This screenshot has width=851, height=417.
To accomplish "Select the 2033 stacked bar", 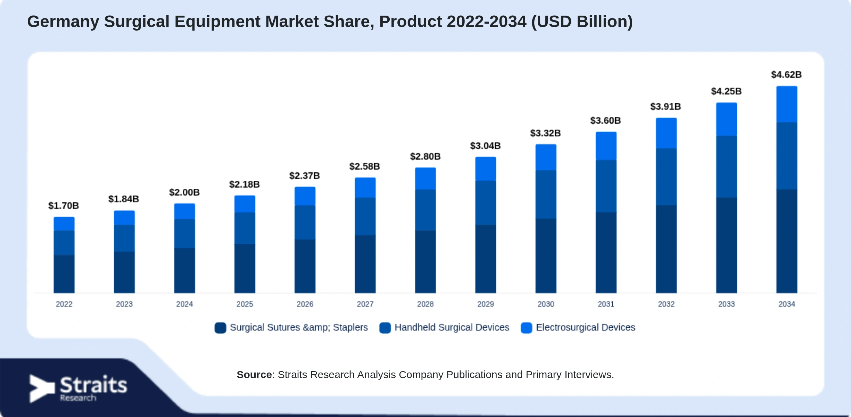I will [727, 198].
